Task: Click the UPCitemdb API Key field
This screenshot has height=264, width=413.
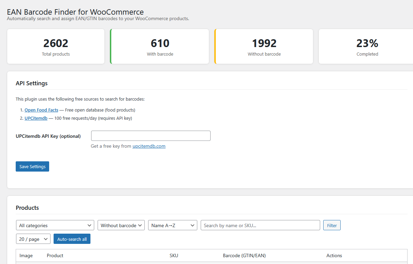Action: tap(151, 136)
